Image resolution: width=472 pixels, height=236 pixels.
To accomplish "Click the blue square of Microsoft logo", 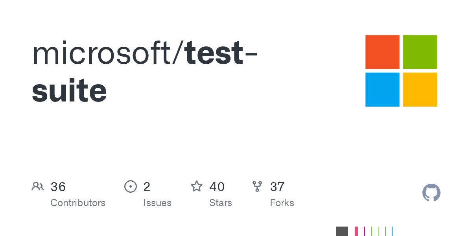I will [x=382, y=90].
